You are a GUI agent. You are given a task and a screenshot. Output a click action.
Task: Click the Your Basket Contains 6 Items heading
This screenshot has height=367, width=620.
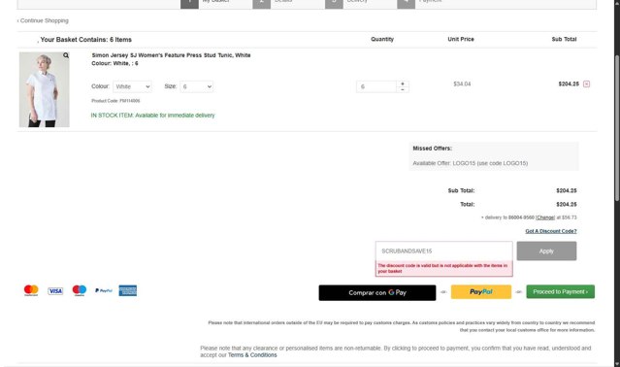[85, 40]
